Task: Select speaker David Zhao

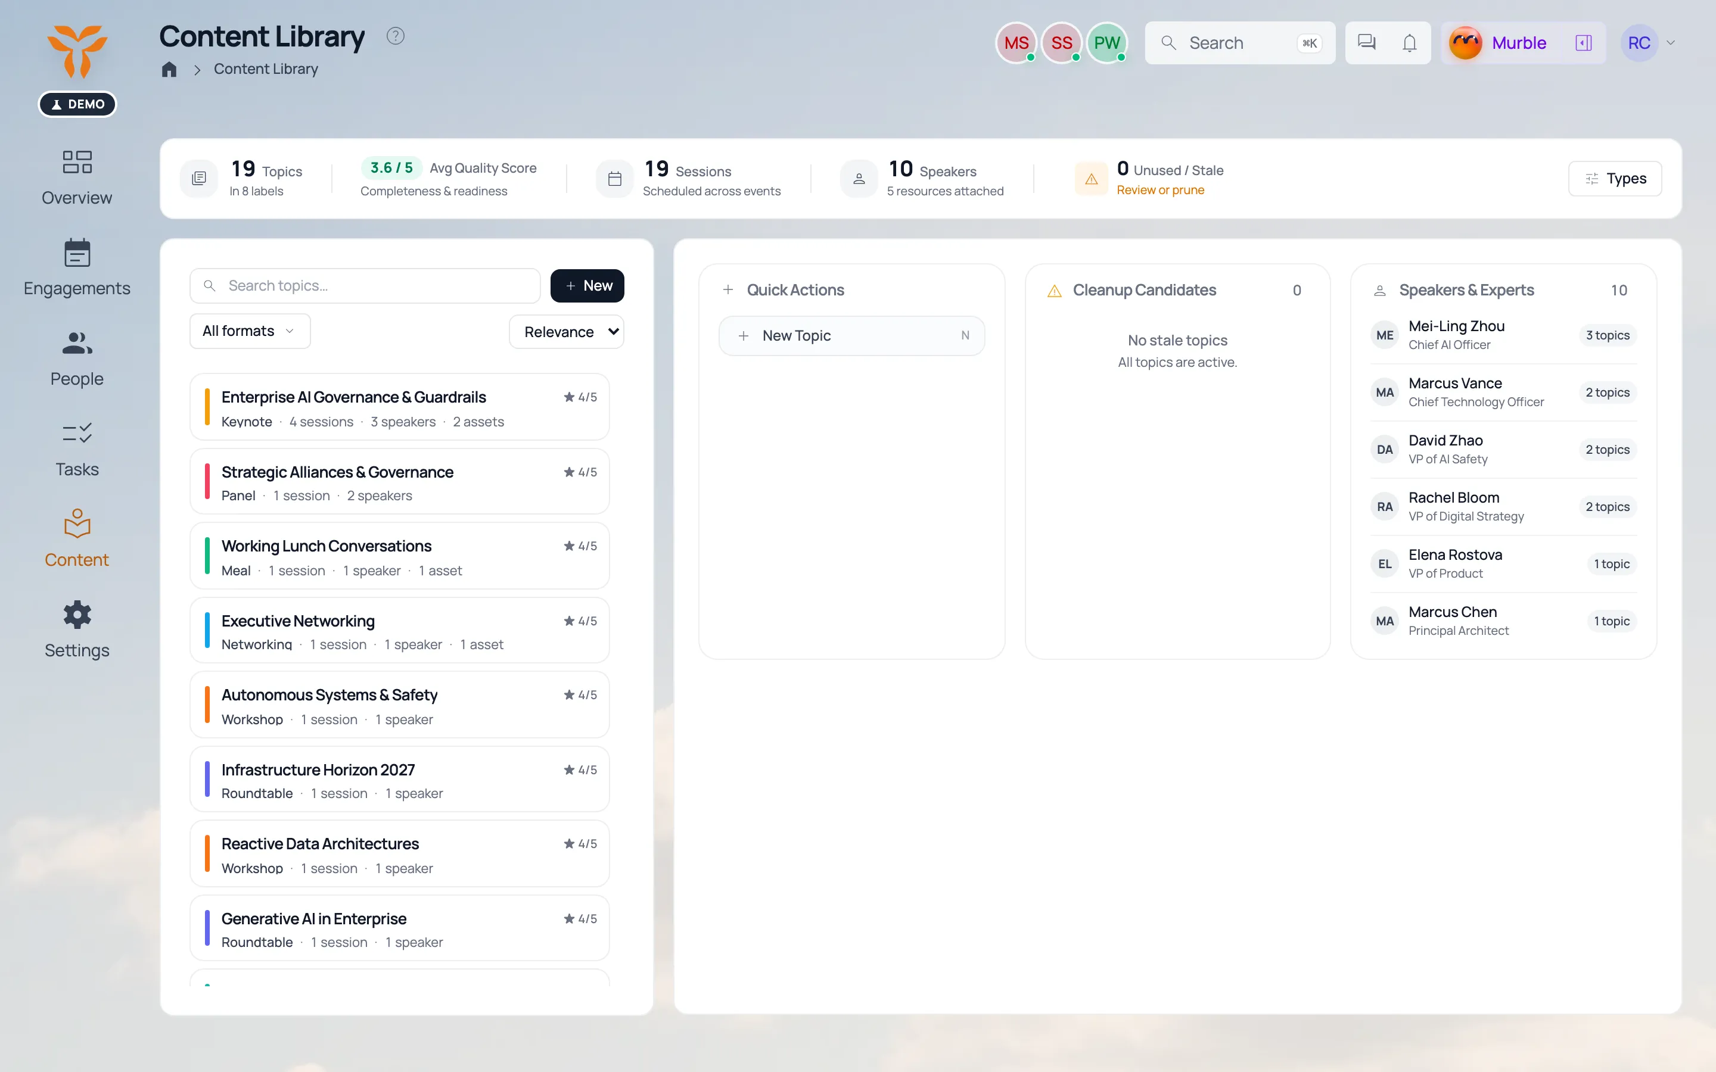Action: 1503,450
